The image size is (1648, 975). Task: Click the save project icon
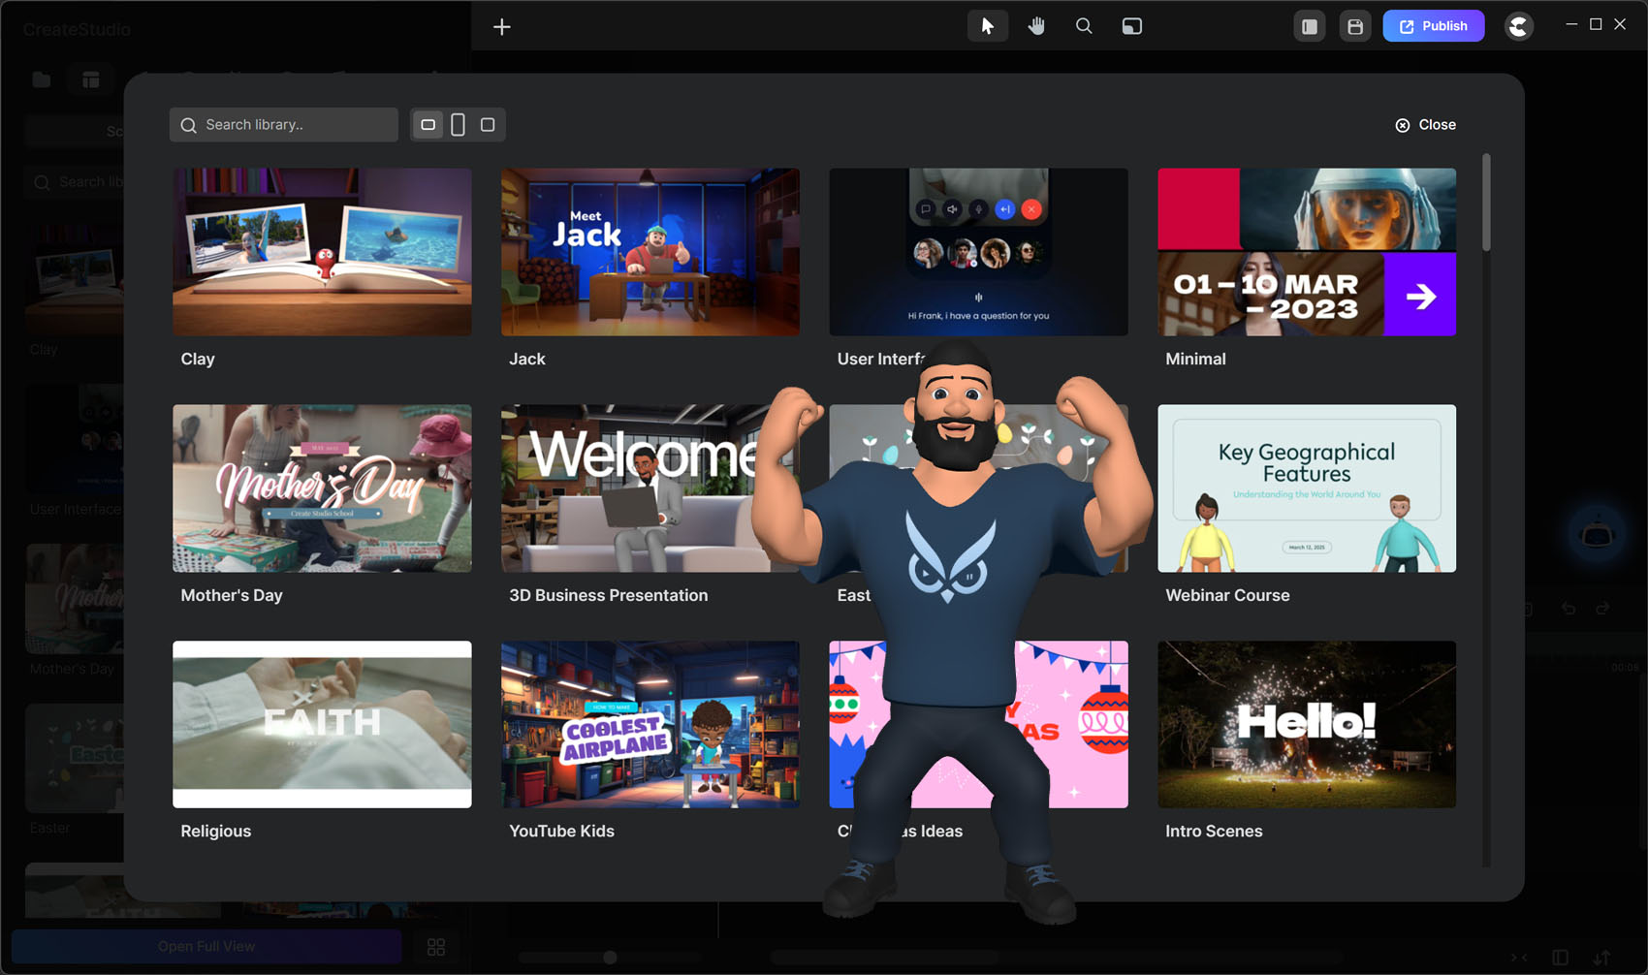tap(1355, 26)
